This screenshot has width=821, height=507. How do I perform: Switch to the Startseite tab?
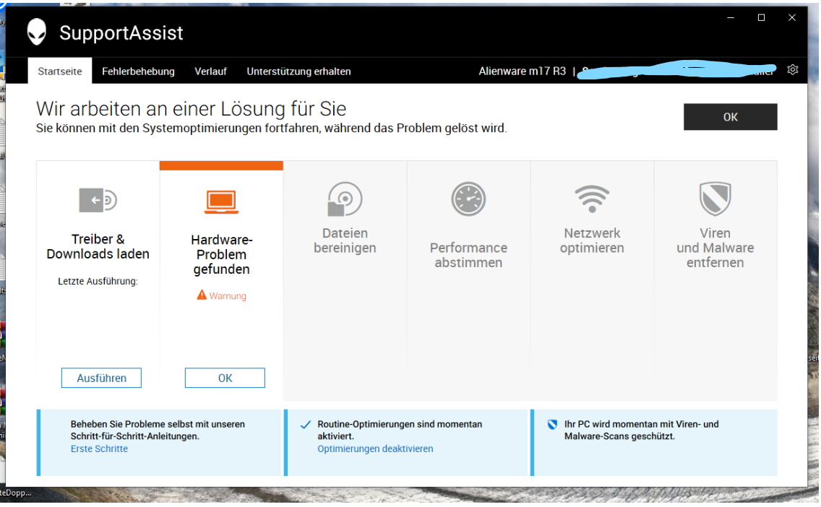60,71
